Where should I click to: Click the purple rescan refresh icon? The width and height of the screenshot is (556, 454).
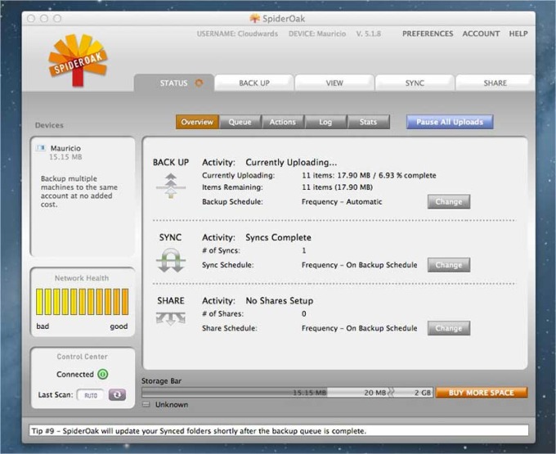pyautogui.click(x=118, y=394)
